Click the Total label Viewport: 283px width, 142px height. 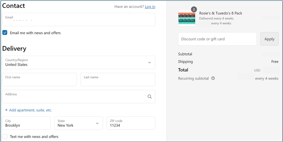183,70
